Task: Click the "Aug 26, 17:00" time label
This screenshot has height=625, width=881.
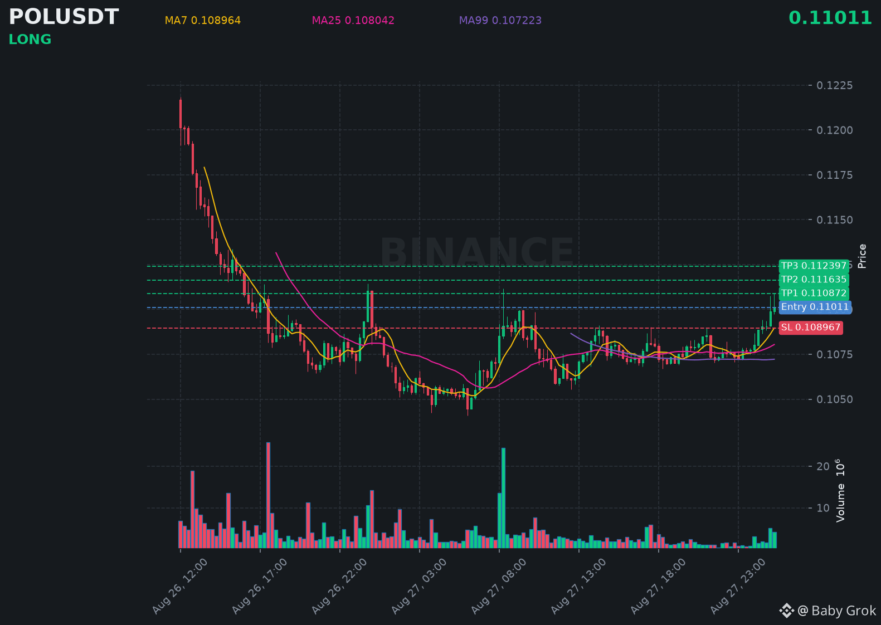Action: pos(260,587)
